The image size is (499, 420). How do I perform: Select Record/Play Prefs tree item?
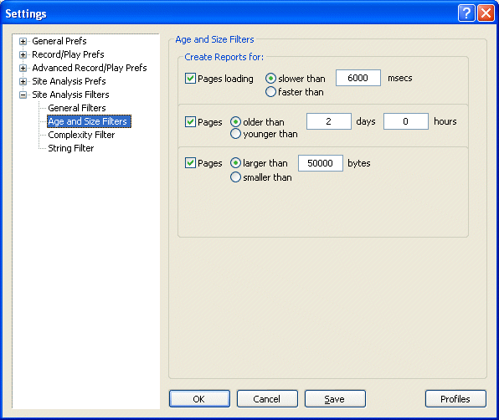tap(68, 54)
